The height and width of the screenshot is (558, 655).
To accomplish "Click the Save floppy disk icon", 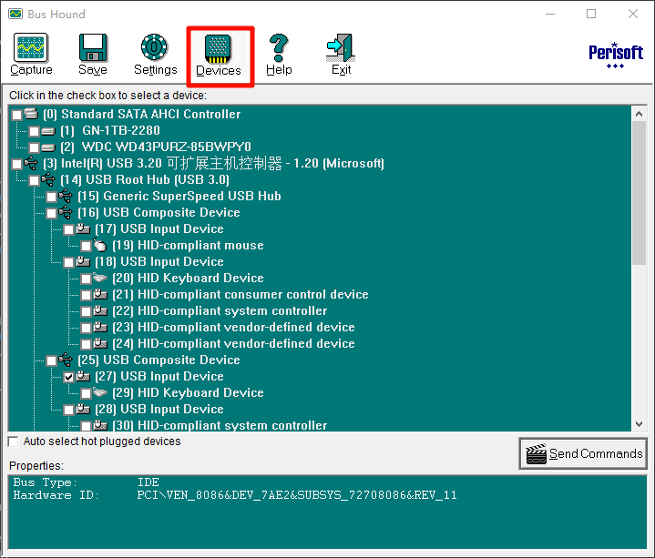I will [x=93, y=47].
